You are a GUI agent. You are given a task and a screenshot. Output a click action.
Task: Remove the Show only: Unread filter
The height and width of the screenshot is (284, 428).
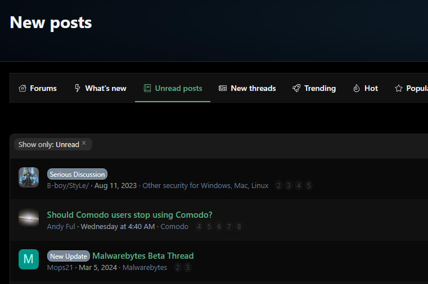coord(84,143)
